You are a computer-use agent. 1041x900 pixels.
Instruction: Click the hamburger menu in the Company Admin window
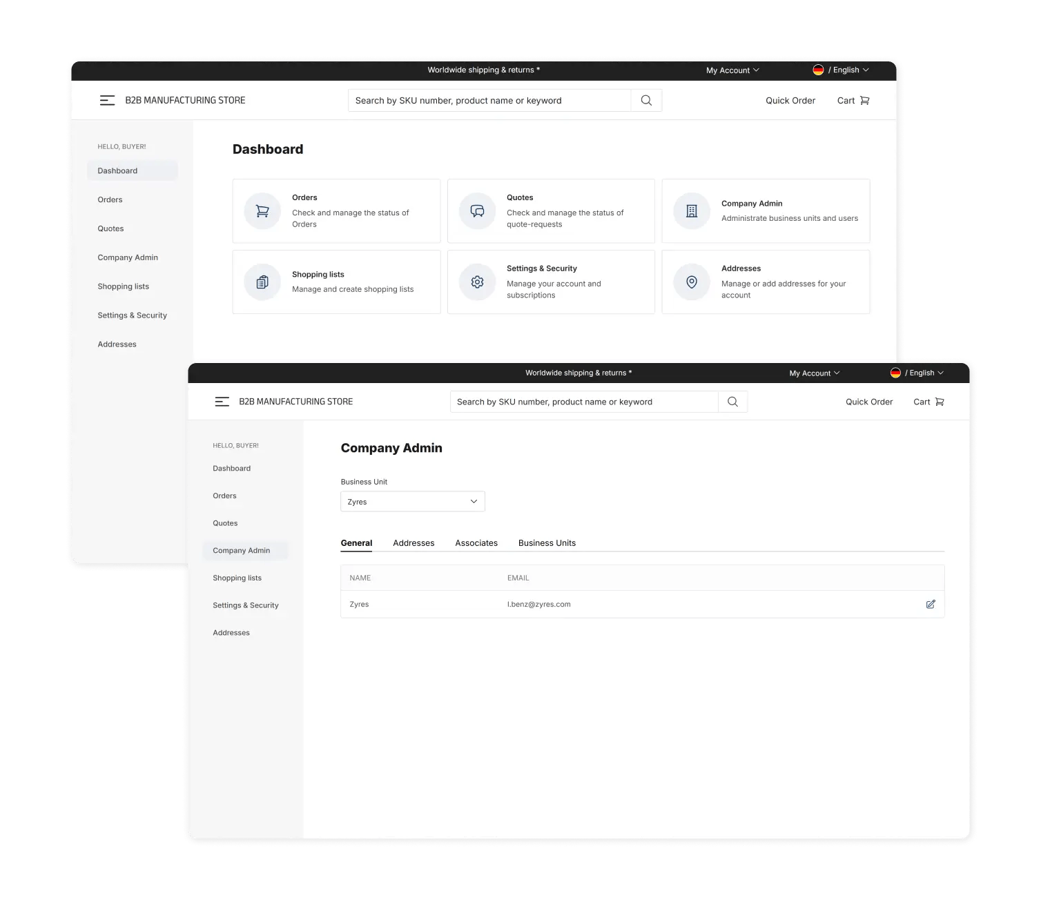tap(222, 402)
